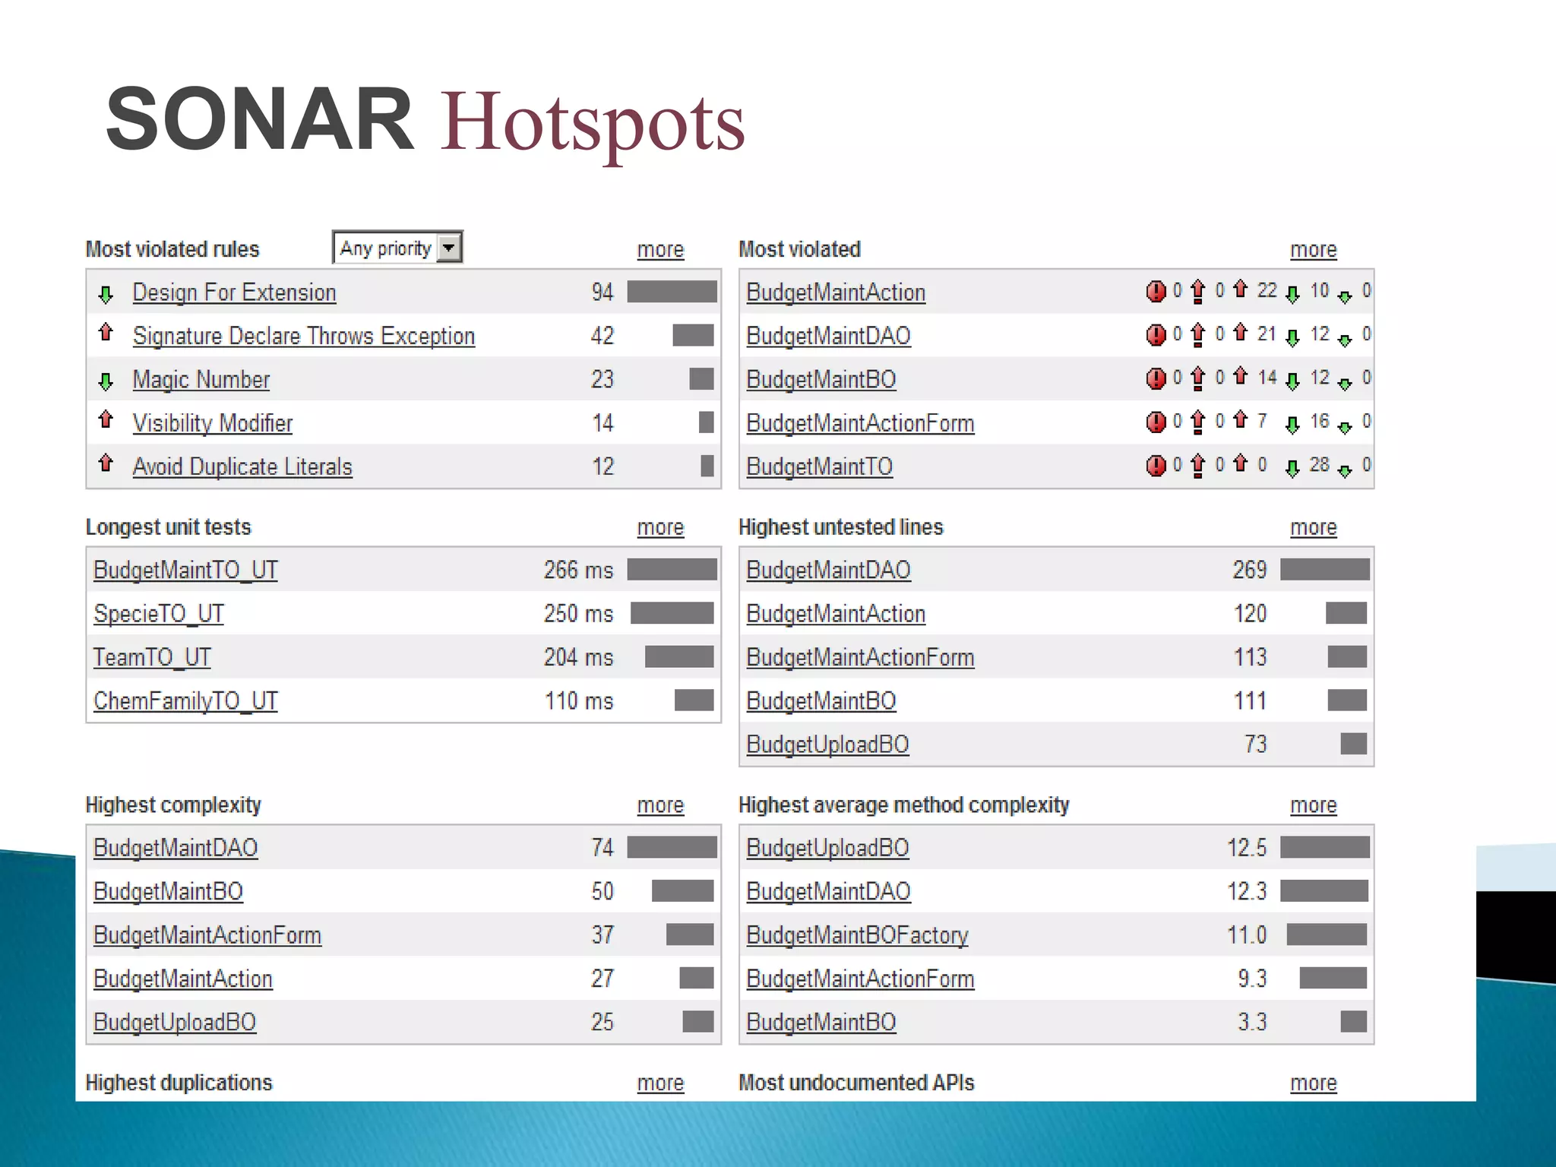The height and width of the screenshot is (1167, 1556).
Task: Open BudgetMaintBOFactory in average method complexity
Action: (x=857, y=935)
